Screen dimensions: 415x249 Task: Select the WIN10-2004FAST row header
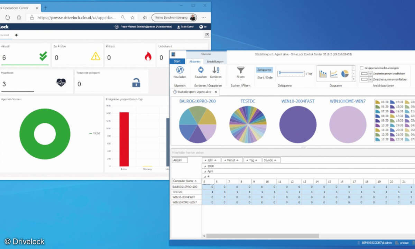point(186,197)
